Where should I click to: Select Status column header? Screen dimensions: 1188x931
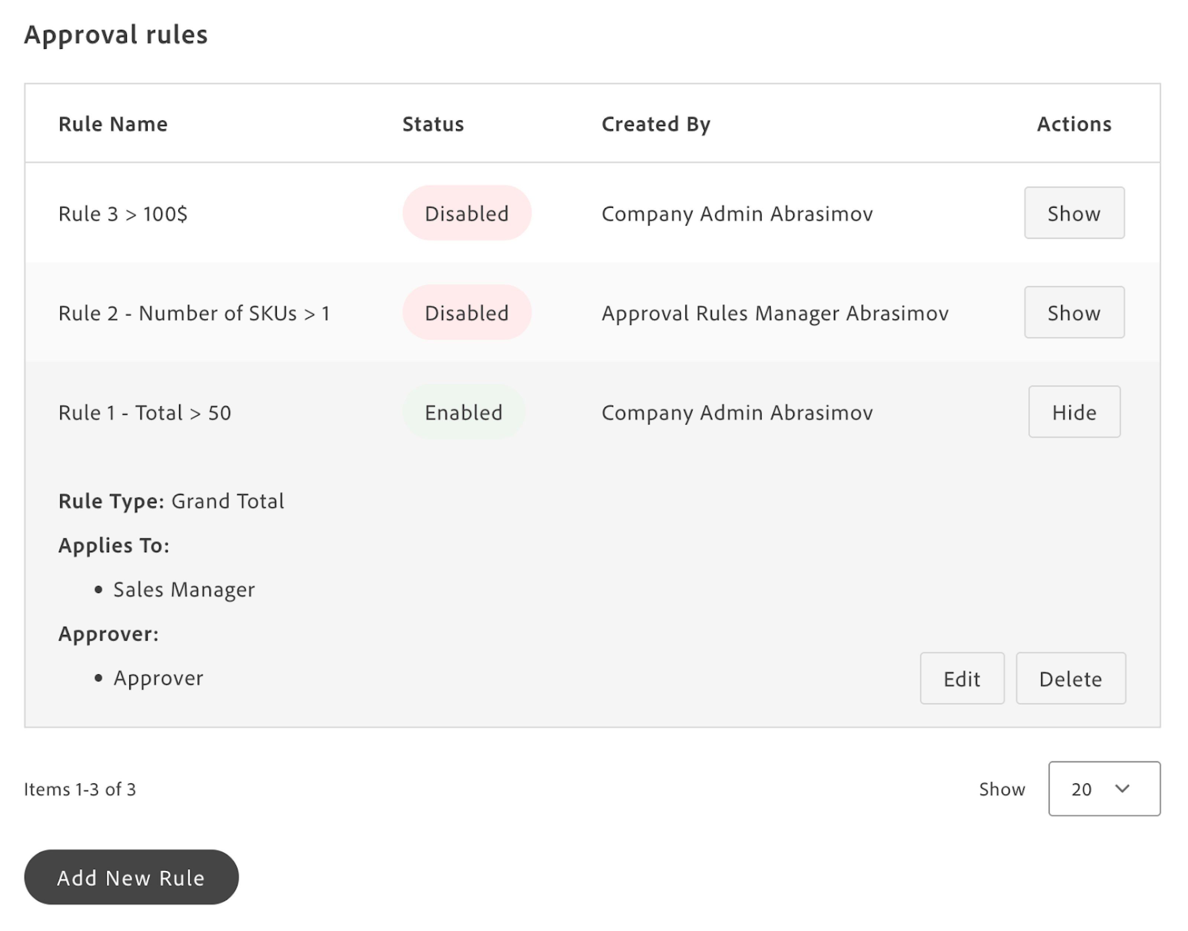tap(433, 124)
